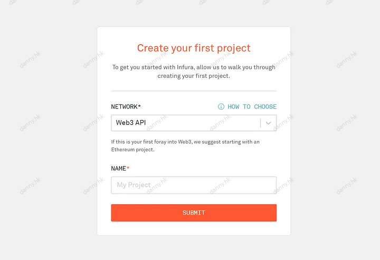The image size is (380, 260).
Task: Click the red asterisk beside NAME
Action: coord(128,168)
